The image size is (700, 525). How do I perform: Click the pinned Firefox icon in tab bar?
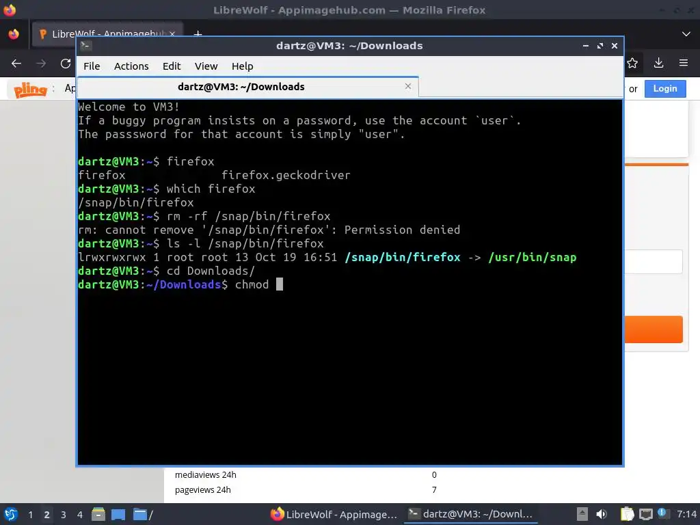14,34
